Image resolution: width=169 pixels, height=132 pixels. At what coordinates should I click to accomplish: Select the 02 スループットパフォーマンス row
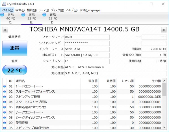[x=82, y=91]
